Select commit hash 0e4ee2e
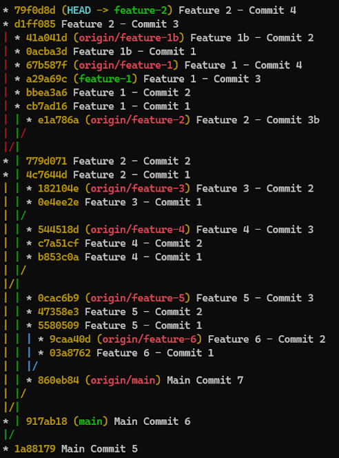 [59, 202]
